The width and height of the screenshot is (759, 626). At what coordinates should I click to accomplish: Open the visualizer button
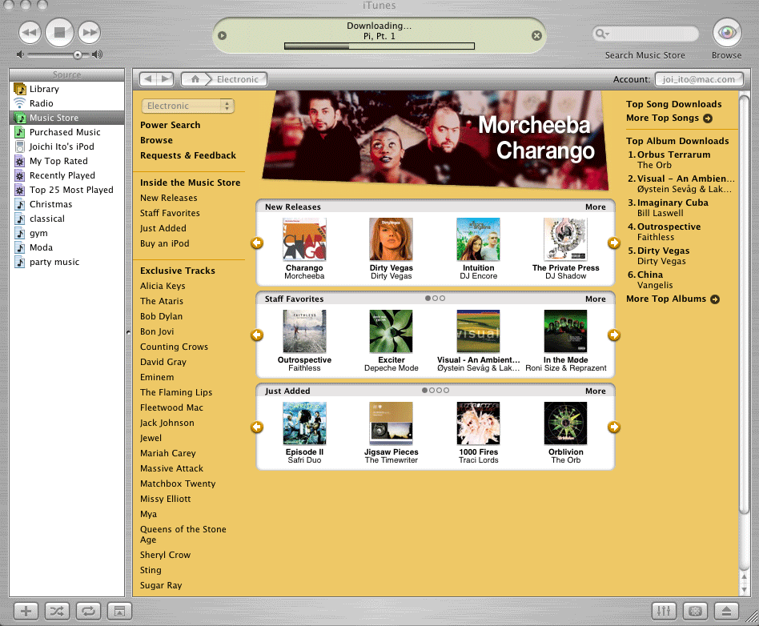(695, 611)
